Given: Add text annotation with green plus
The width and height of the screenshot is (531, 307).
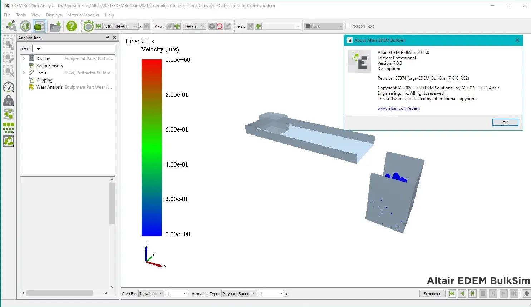Looking at the screenshot, I should 258,26.
